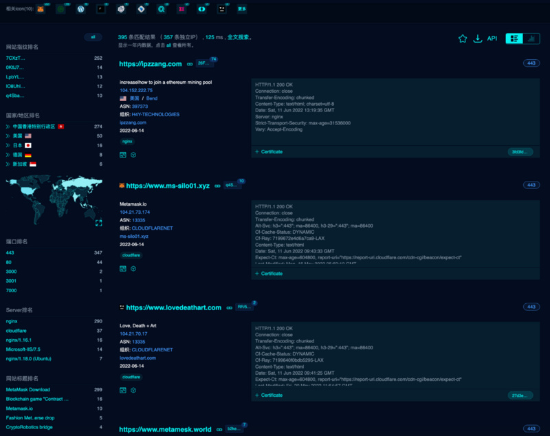Click link icon beside ipzzang.com URL
This screenshot has height=436, width=550.
click(188, 64)
